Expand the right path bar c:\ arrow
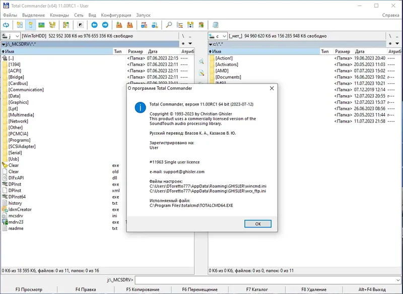403x294 pixels. [x=211, y=44]
